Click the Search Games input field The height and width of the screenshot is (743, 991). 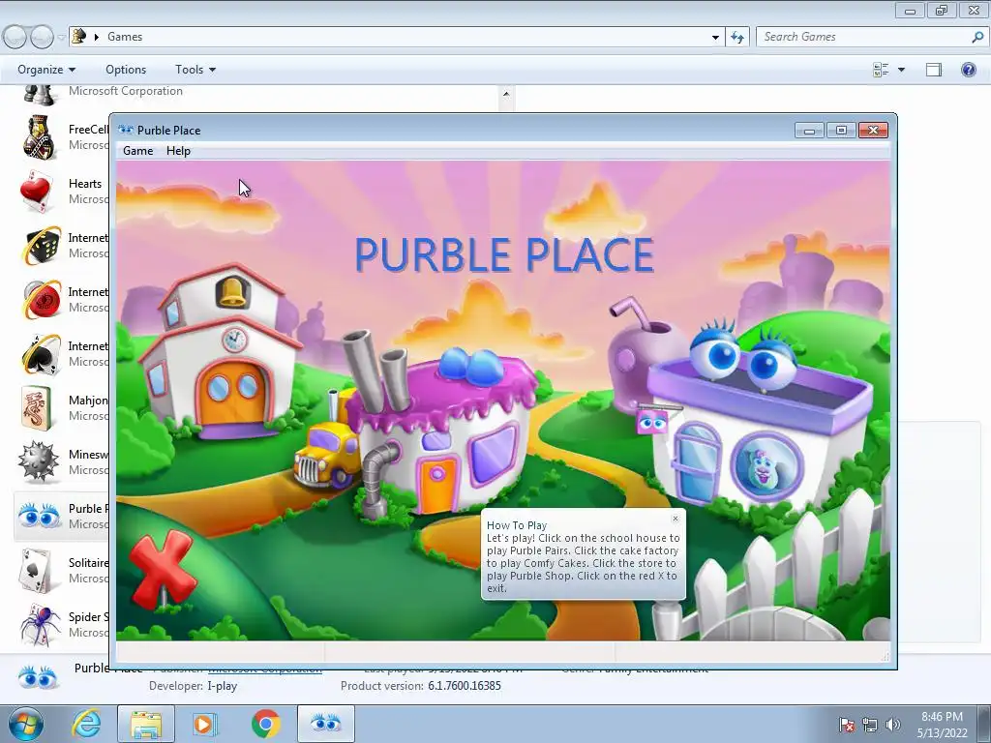click(x=864, y=37)
